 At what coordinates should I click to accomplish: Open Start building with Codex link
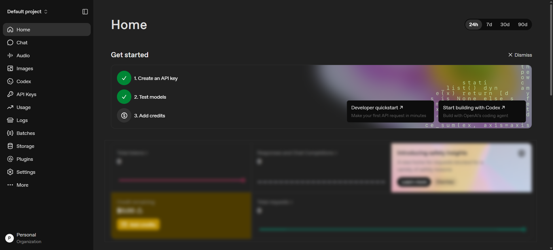coord(482,111)
